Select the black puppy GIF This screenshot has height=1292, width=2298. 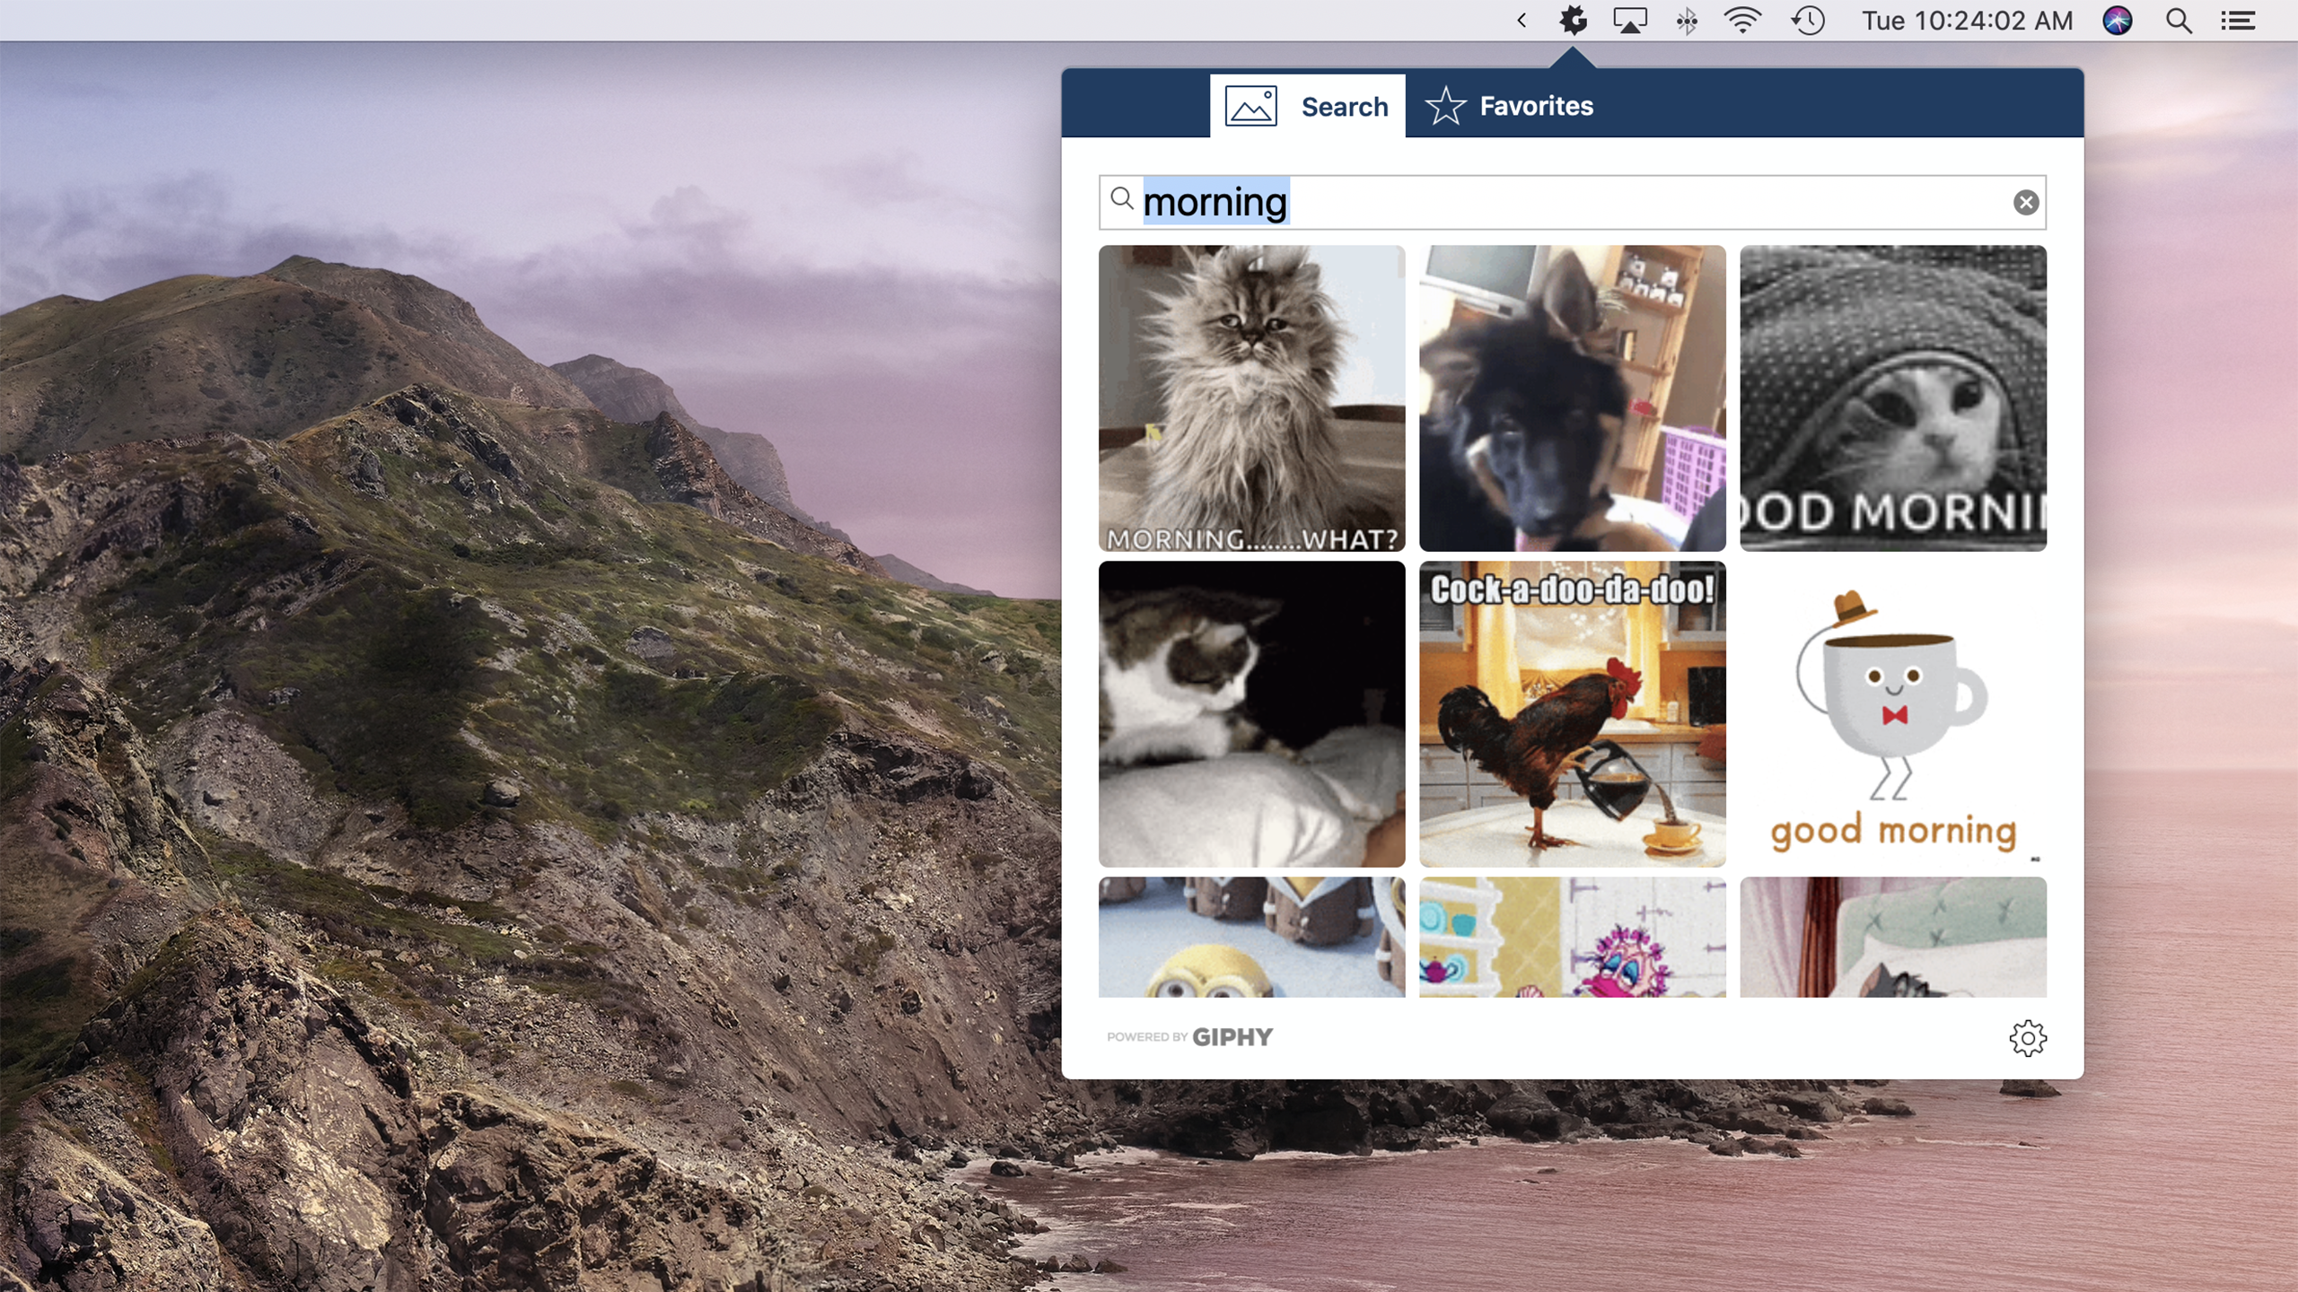1572,397
